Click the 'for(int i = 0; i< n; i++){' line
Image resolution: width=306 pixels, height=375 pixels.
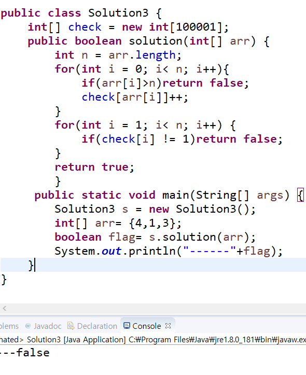[142, 69]
